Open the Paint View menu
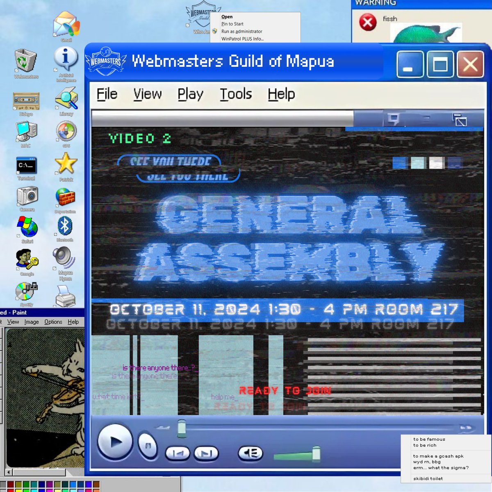 click(13, 322)
